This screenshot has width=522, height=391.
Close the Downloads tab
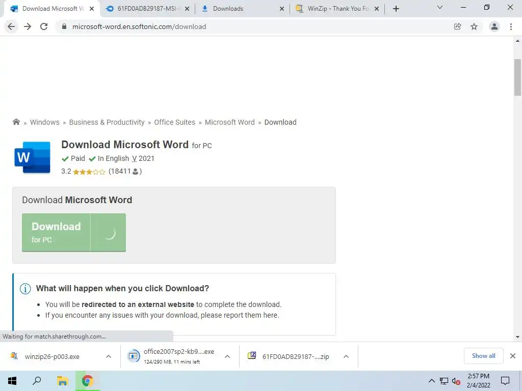(281, 9)
